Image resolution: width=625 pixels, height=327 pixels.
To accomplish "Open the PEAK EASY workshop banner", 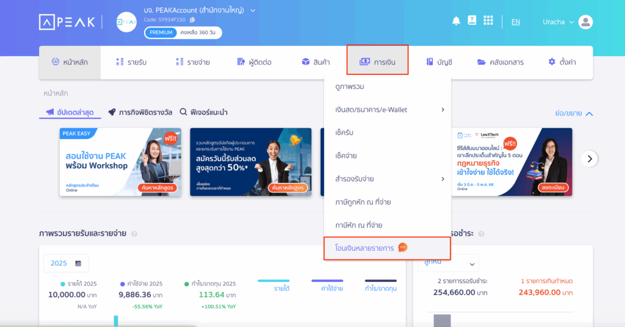I will click(x=120, y=162).
